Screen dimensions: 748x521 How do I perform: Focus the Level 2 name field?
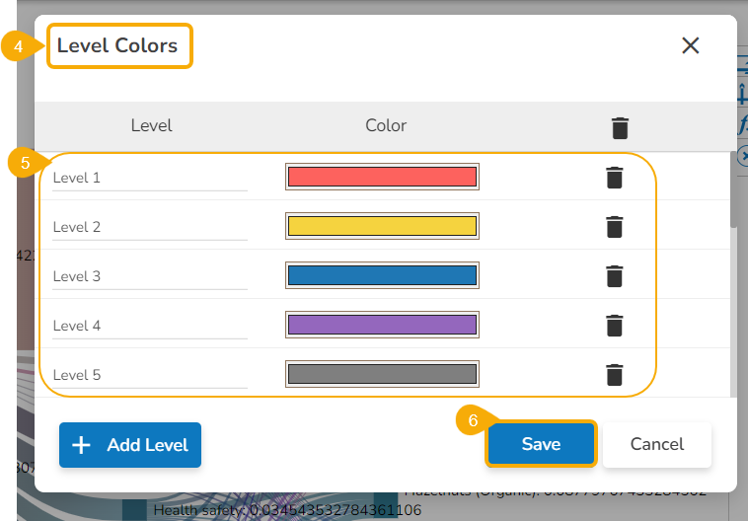pyautogui.click(x=149, y=228)
